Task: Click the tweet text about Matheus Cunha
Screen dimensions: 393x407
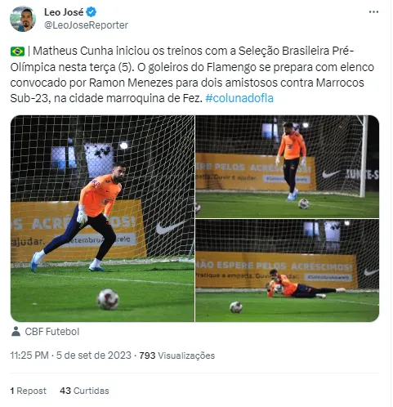Action: pyautogui.click(x=192, y=74)
